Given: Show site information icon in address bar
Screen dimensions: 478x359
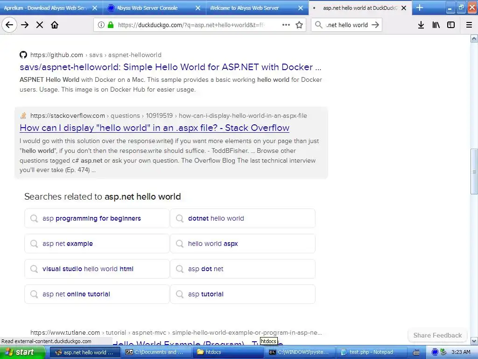Looking at the screenshot, I should 101,25.
